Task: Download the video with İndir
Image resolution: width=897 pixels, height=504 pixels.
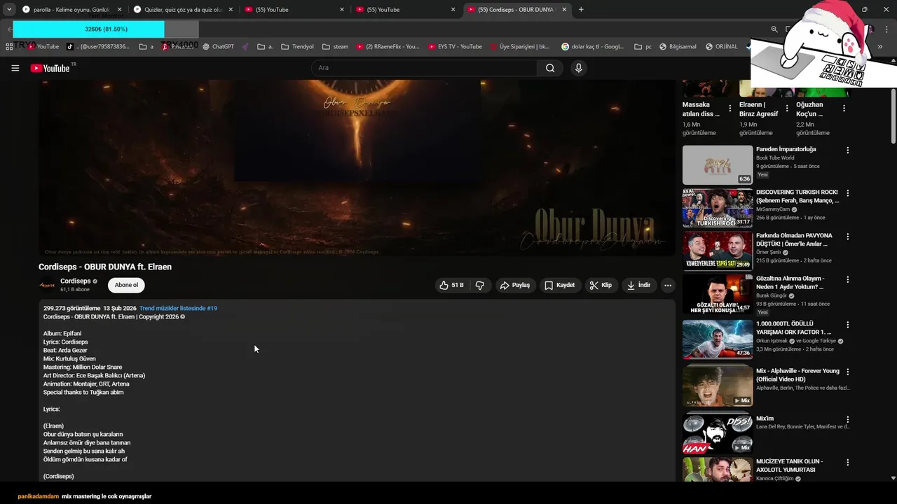Action: point(638,285)
